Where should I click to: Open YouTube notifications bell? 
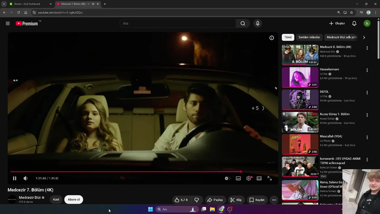pyautogui.click(x=354, y=23)
